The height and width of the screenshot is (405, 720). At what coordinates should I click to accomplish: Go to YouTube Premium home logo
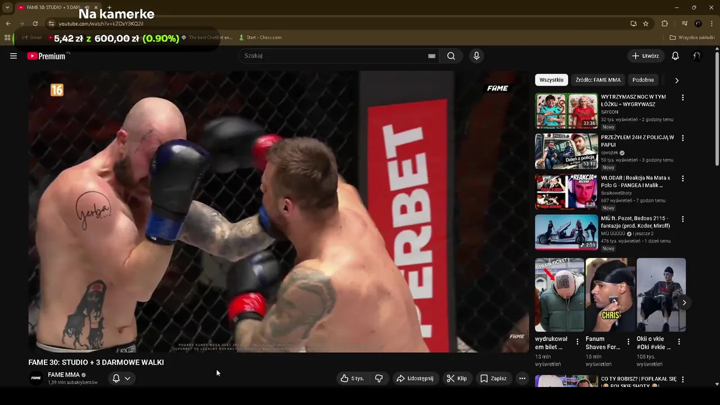(x=46, y=56)
